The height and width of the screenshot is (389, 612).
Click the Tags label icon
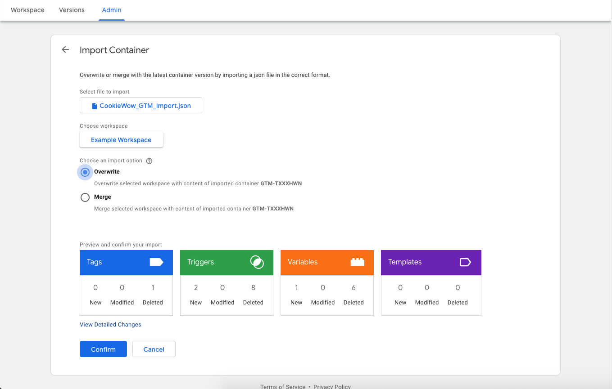156,262
